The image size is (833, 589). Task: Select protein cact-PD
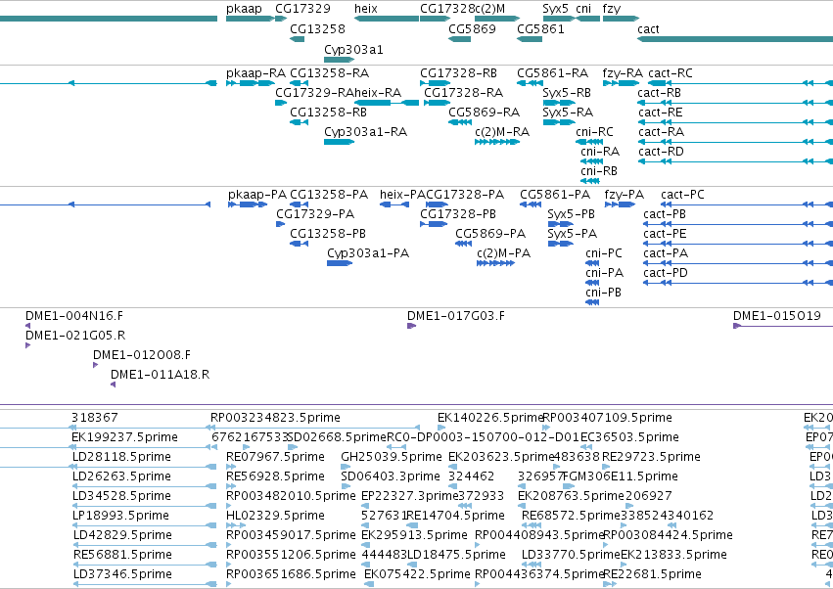pyautogui.click(x=738, y=283)
